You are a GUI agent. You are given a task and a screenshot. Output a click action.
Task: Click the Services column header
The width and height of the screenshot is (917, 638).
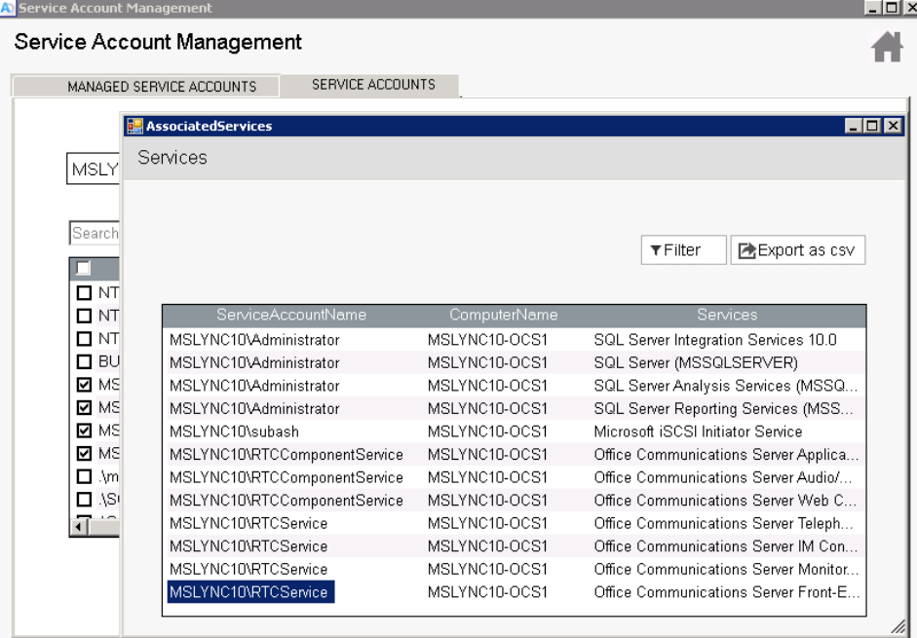(x=727, y=315)
